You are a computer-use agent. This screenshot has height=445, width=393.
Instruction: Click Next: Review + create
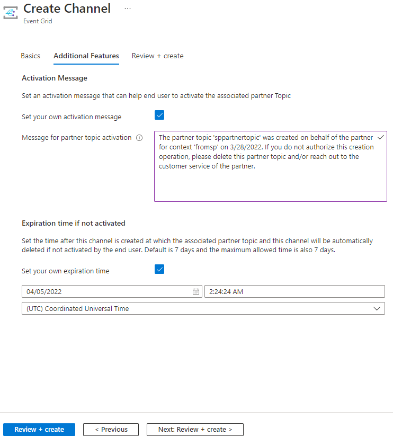194,430
